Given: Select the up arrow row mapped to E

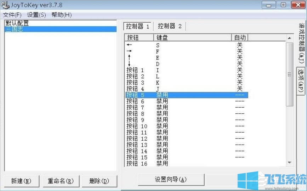Looking at the screenshot, I should point(186,58).
